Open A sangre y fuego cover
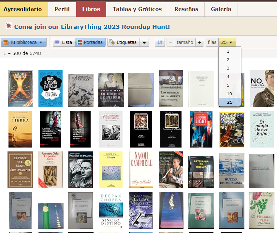This screenshot has width=277, height=233. [x=231, y=130]
